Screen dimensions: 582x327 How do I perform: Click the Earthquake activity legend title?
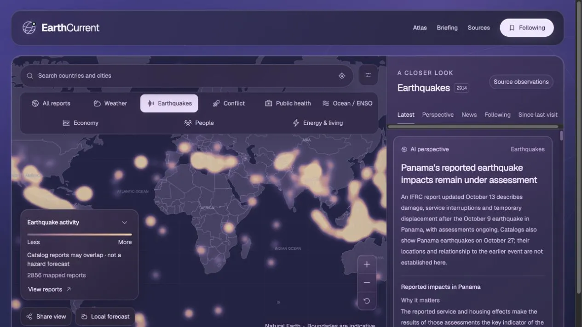tap(53, 222)
